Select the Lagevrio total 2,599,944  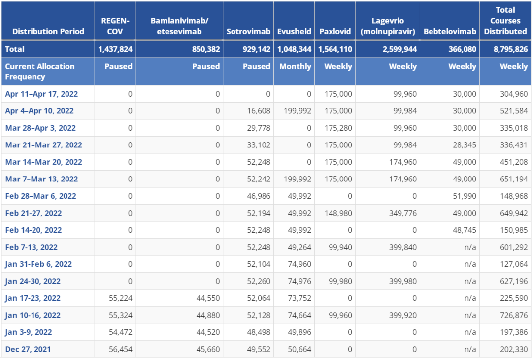coord(399,49)
